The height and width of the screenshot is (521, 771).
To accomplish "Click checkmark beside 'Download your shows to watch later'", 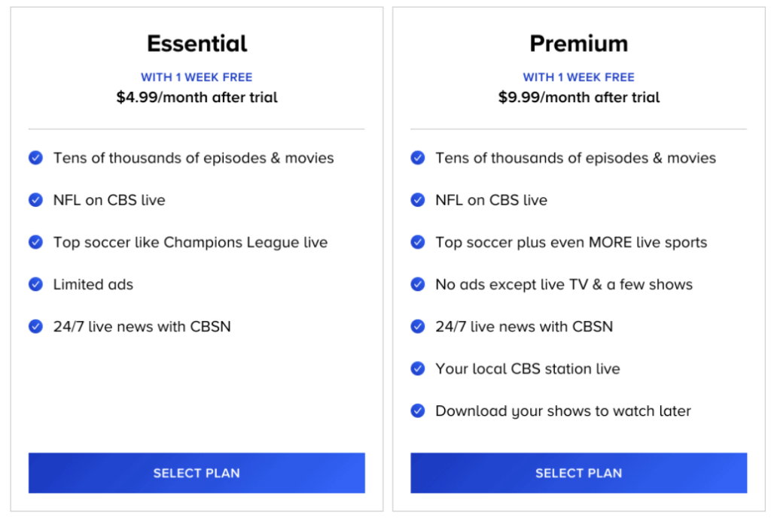I will click(x=418, y=410).
